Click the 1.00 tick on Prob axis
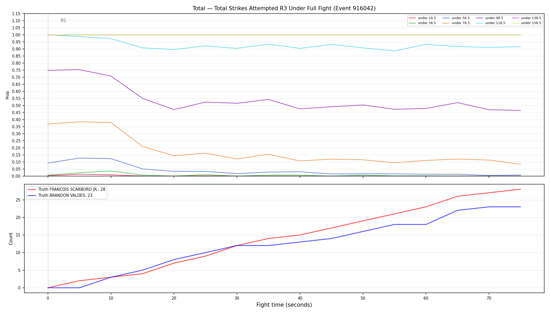The width and height of the screenshot is (550, 314). 16,35
